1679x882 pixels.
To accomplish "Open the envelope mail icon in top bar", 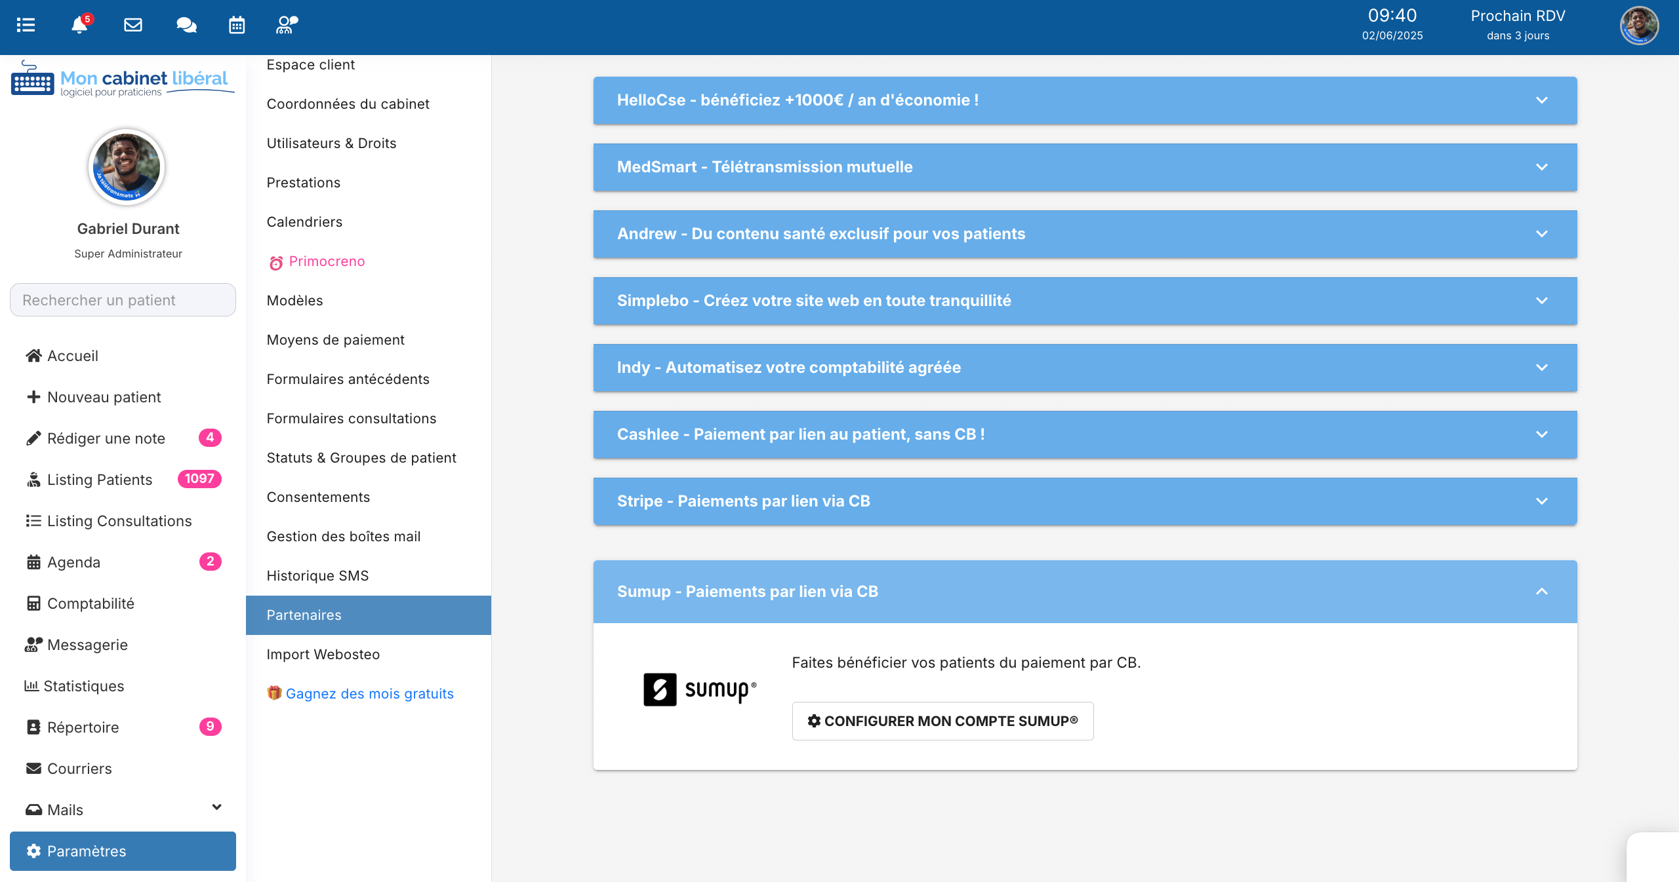I will [133, 25].
